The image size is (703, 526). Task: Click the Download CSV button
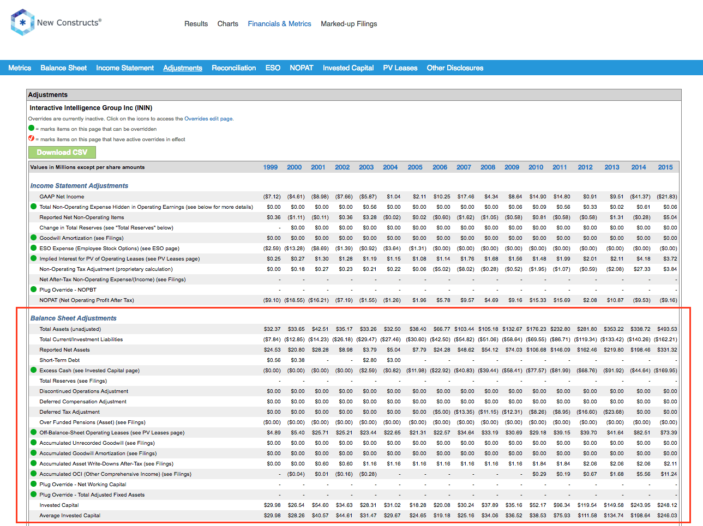point(62,153)
